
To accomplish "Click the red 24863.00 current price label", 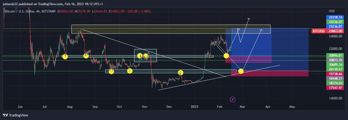I will click(x=335, y=31).
